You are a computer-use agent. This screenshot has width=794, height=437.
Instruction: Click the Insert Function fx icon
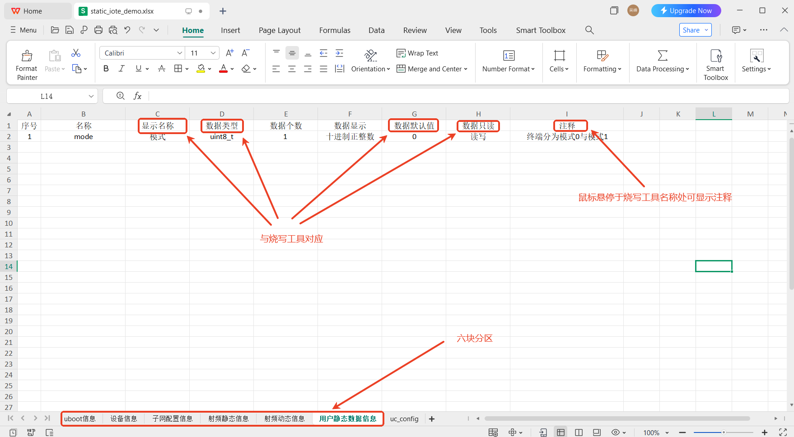coord(137,96)
